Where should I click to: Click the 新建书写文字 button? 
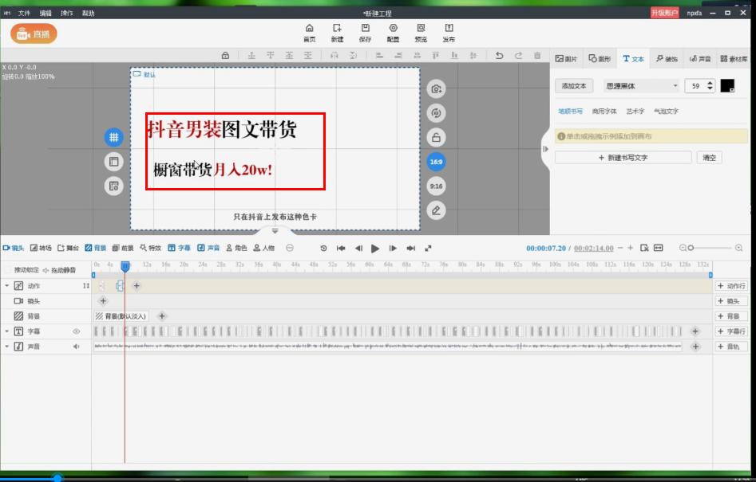pyautogui.click(x=623, y=158)
